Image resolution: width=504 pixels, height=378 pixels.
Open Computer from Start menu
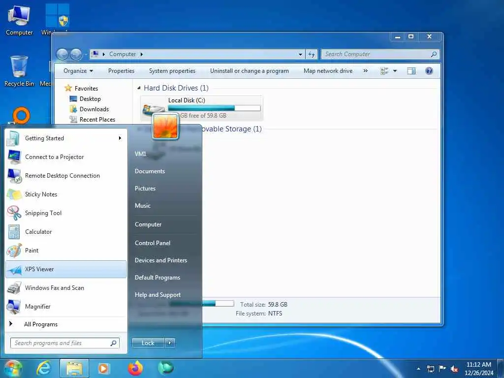click(148, 224)
